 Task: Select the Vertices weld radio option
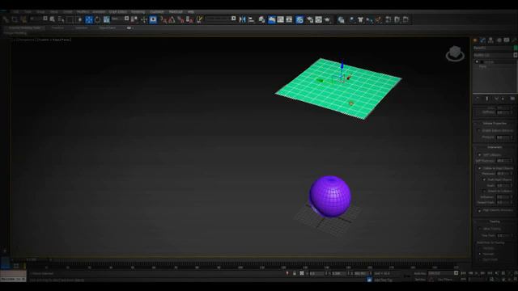480,248
